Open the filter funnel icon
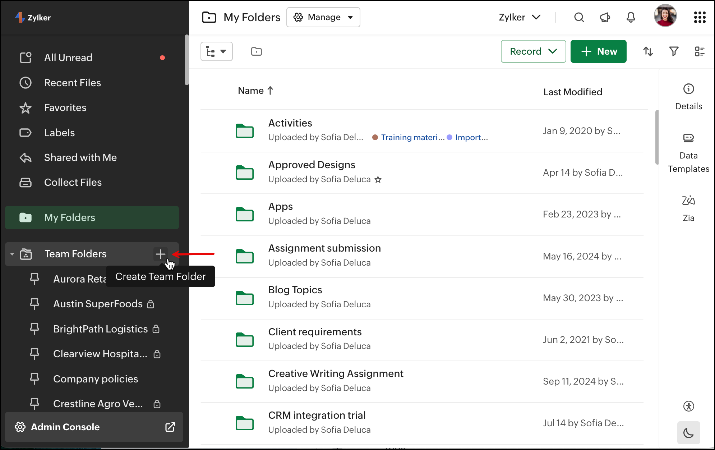The width and height of the screenshot is (715, 450). pyautogui.click(x=674, y=51)
